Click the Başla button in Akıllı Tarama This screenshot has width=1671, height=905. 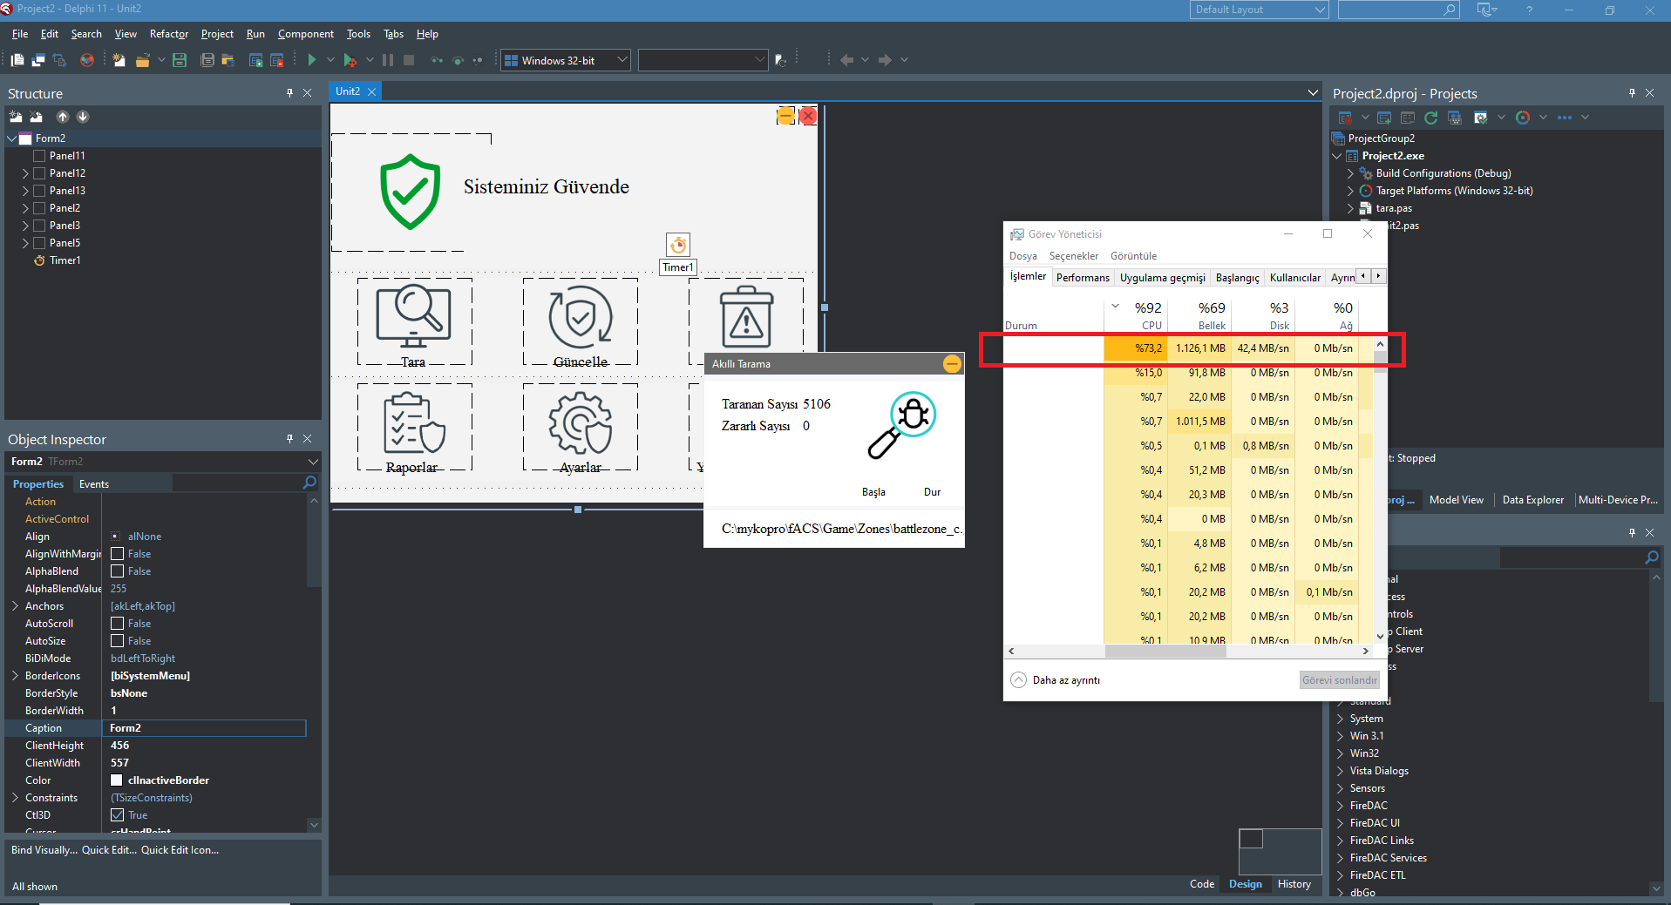873,492
